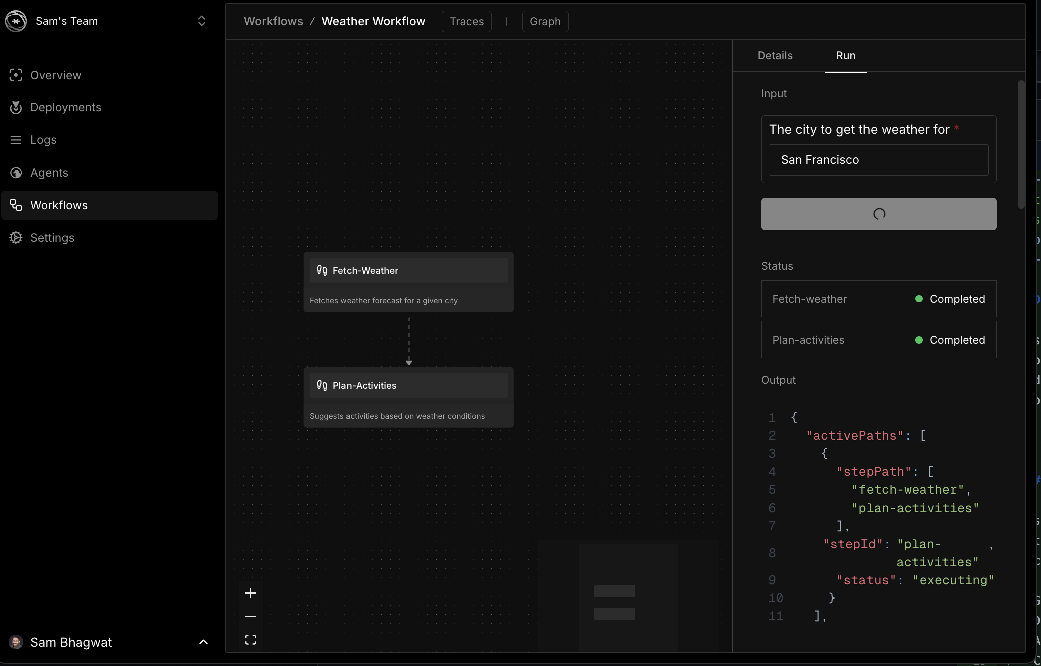The image size is (1041, 666).
Task: Open the Graph view
Action: point(545,22)
